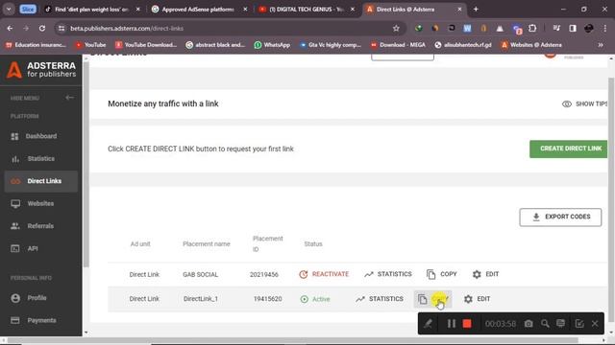This screenshot has width=615, height=345.
Task: Bookmark this page with the star icon
Action: [396, 28]
